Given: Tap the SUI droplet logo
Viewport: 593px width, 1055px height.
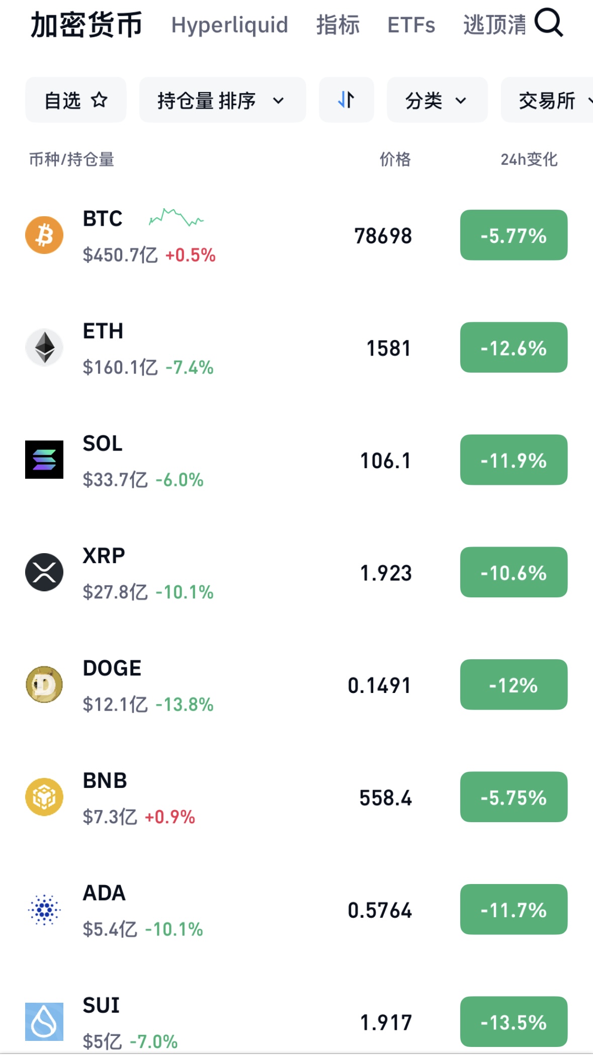Looking at the screenshot, I should (x=44, y=1021).
